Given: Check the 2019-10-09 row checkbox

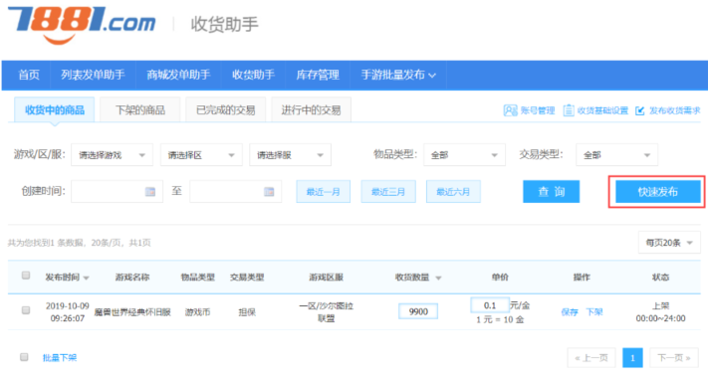Looking at the screenshot, I should click(x=26, y=310).
